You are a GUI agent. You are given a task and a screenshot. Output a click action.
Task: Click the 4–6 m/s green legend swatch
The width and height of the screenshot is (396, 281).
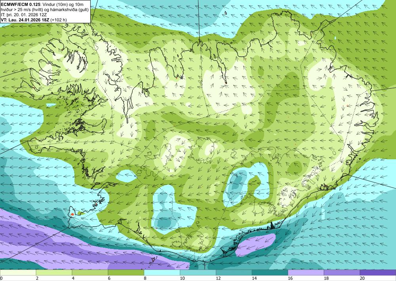coord(90,273)
